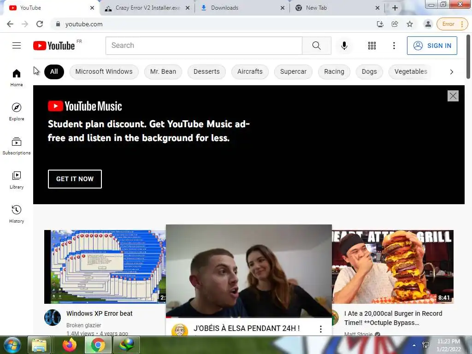Open options menu for J'OBÉIS À ELSA video

321,329
